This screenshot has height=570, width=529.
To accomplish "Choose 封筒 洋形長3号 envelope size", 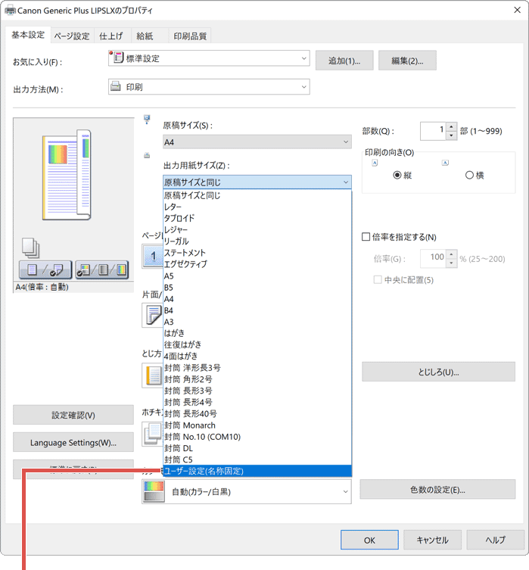I will pos(257,368).
